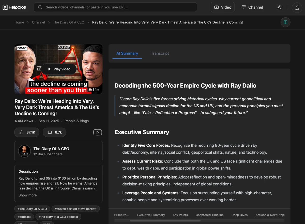Select the #The Diary Of A CEO tag
Viewport: 305px width, 224px height.
coord(32,209)
